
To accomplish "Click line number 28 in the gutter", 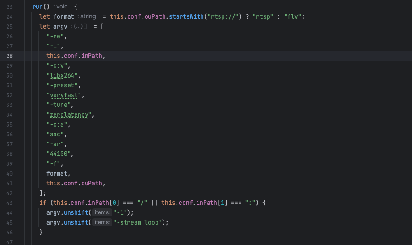I will [x=9, y=56].
